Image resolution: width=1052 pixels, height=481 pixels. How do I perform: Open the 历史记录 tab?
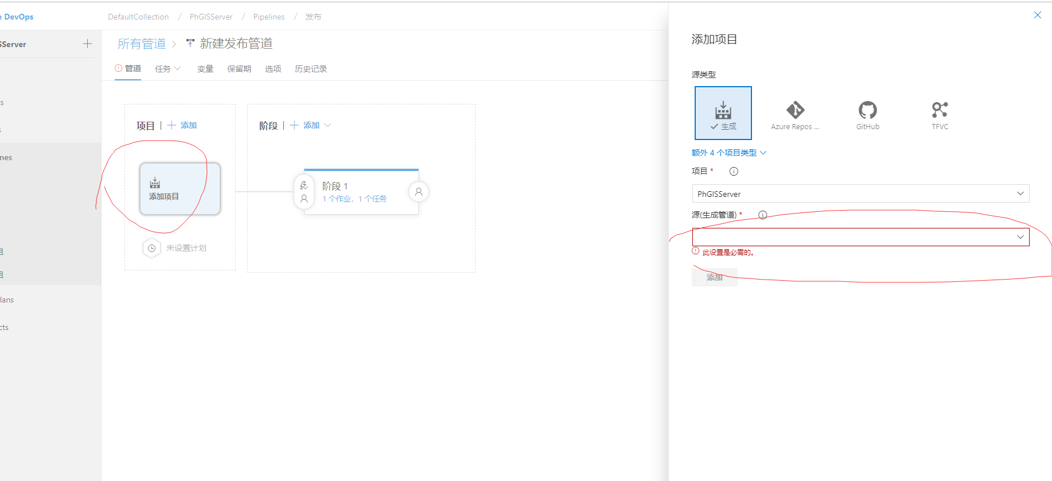tap(310, 69)
